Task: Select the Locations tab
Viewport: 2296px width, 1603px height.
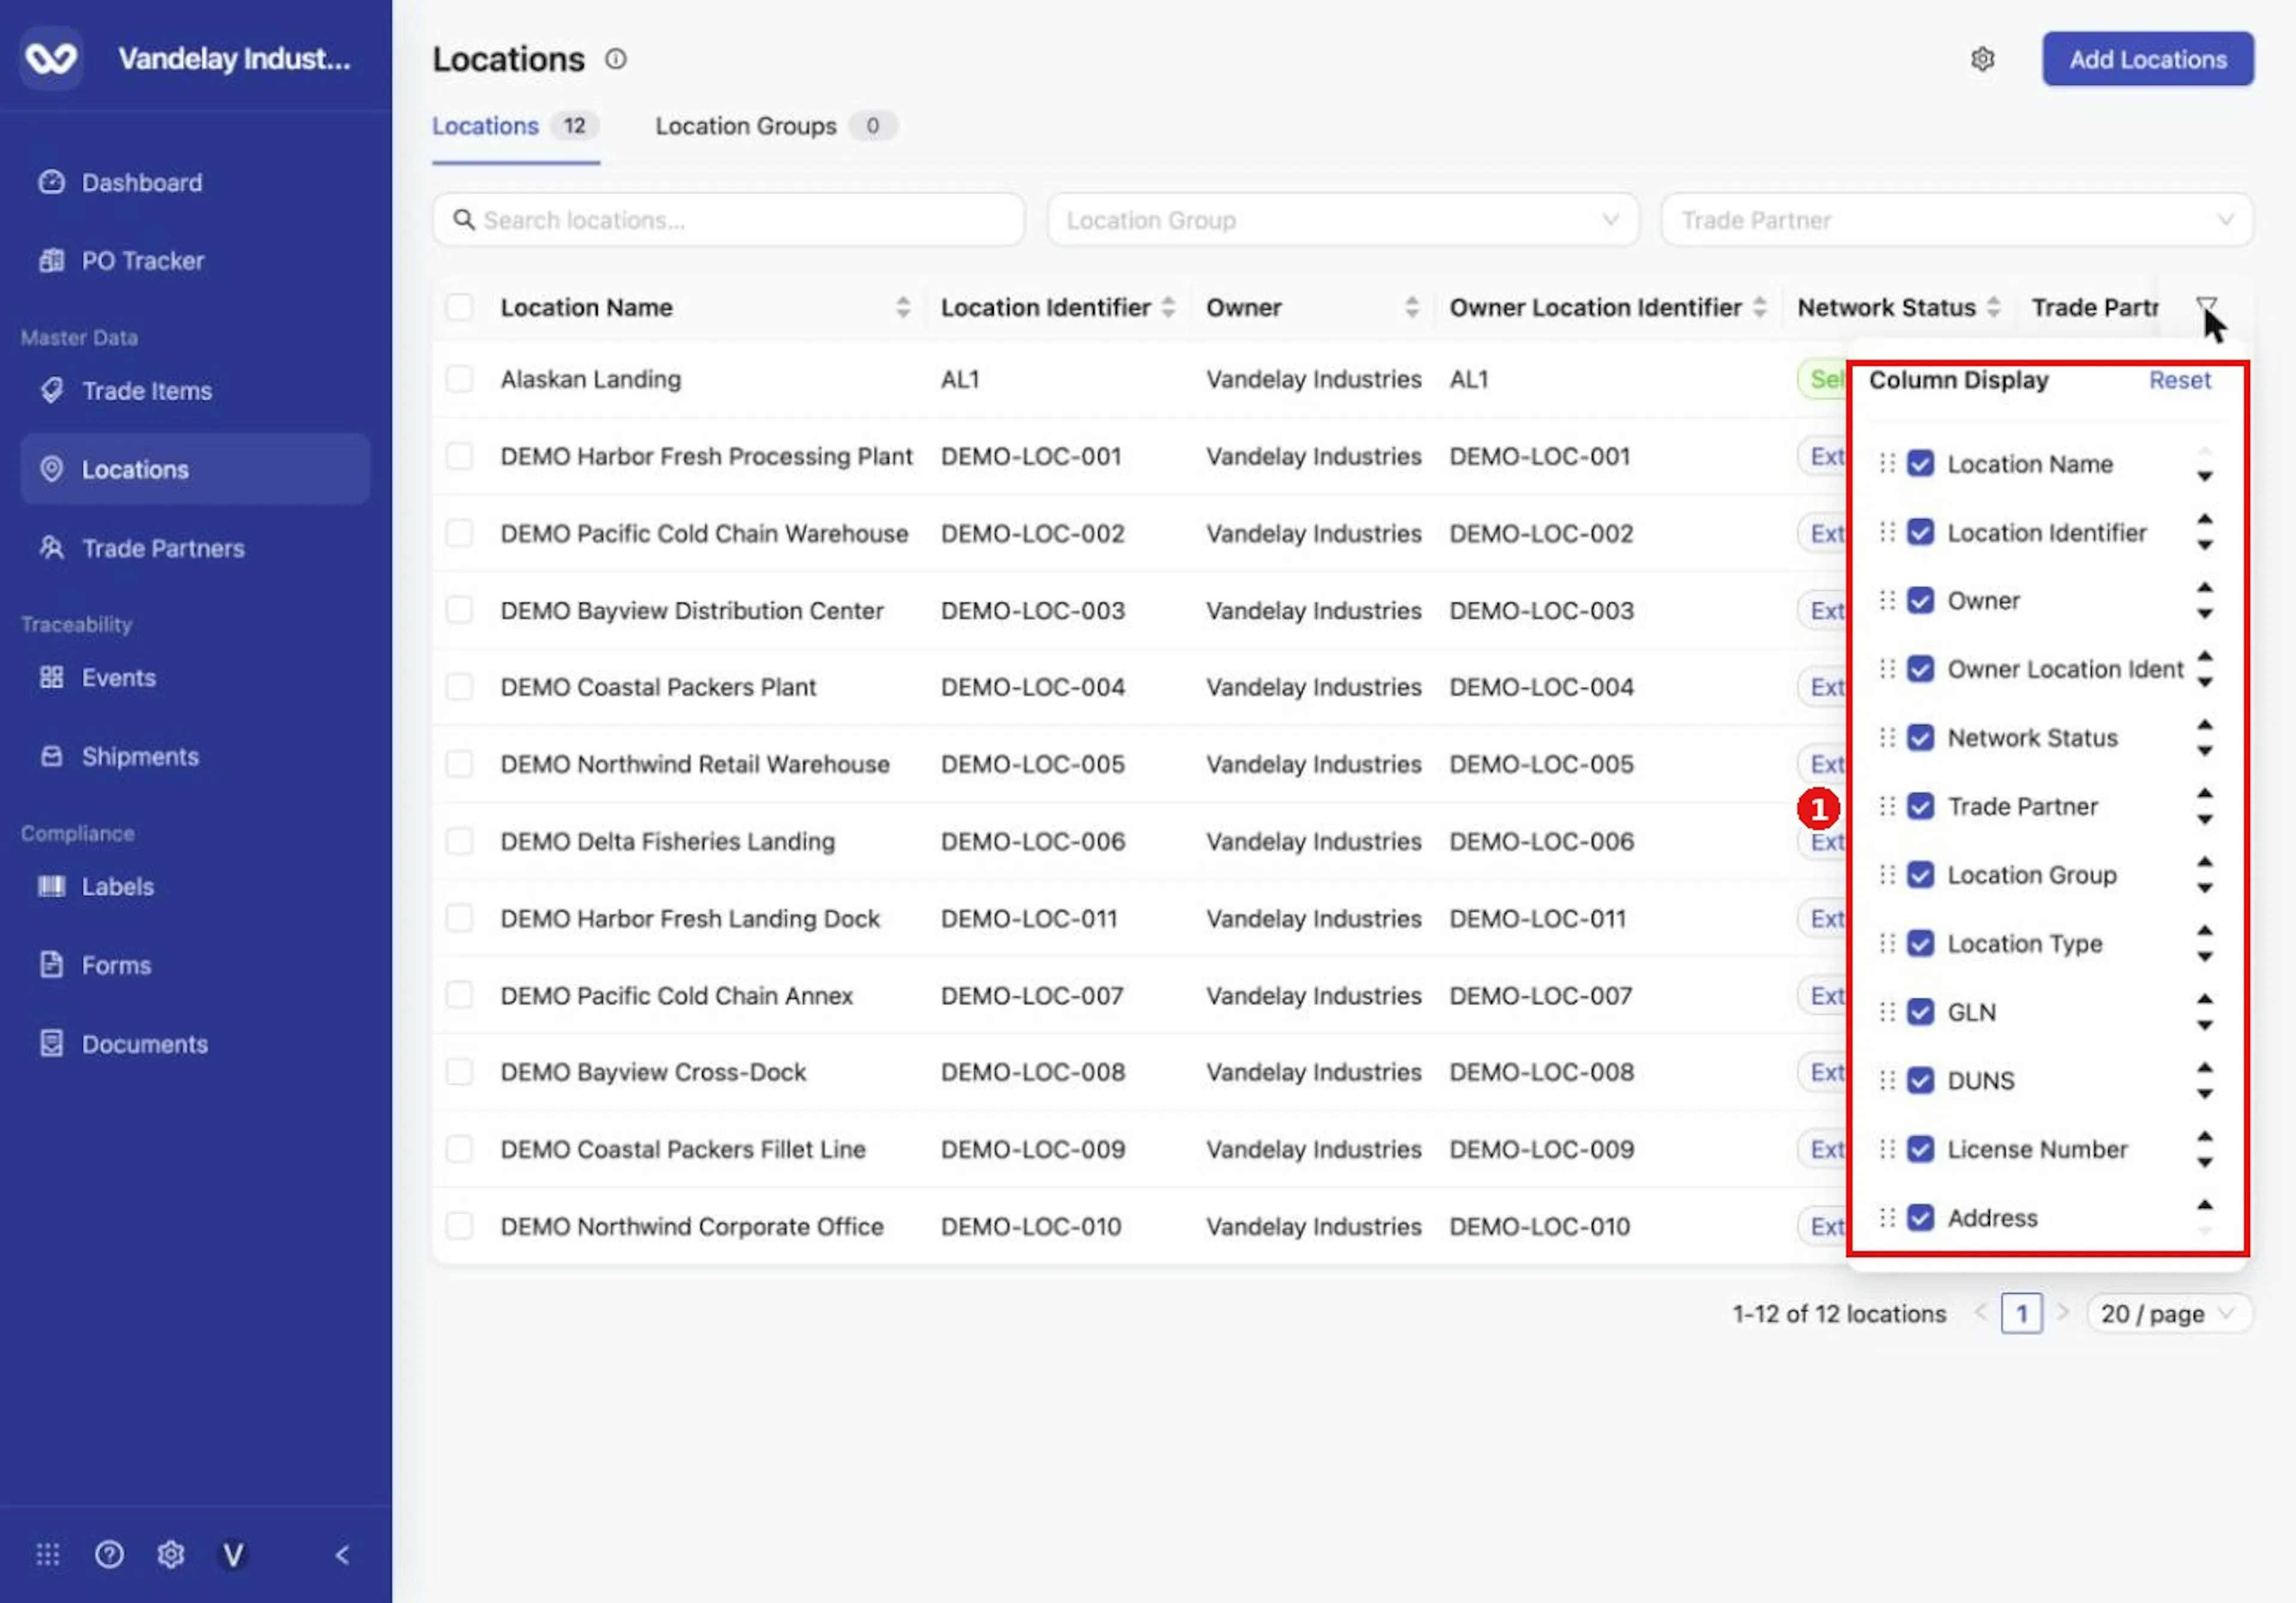Action: pyautogui.click(x=515, y=126)
